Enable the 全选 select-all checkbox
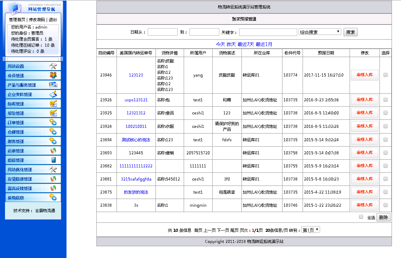Image resolution: width=401 pixels, height=258 pixels. point(361,217)
